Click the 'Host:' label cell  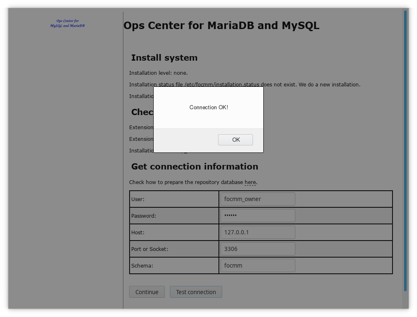click(174, 232)
